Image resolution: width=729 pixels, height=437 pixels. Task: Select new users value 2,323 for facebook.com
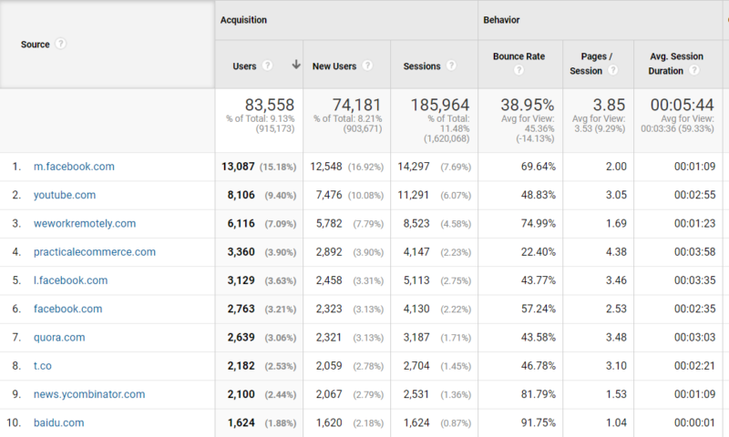[x=329, y=309]
